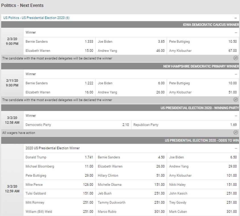This screenshot has height=216, width=240.
Task: Open US Politics - US Presidential Election 2020 link
Action: [x=36, y=18]
